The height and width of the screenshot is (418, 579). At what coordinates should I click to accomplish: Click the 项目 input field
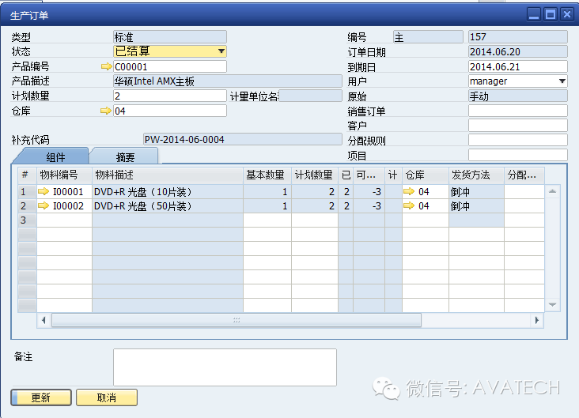point(518,155)
